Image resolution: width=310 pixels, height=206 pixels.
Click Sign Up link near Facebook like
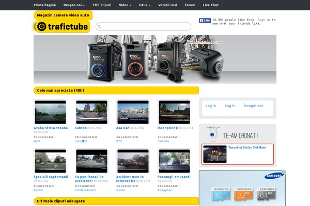tap(264, 20)
